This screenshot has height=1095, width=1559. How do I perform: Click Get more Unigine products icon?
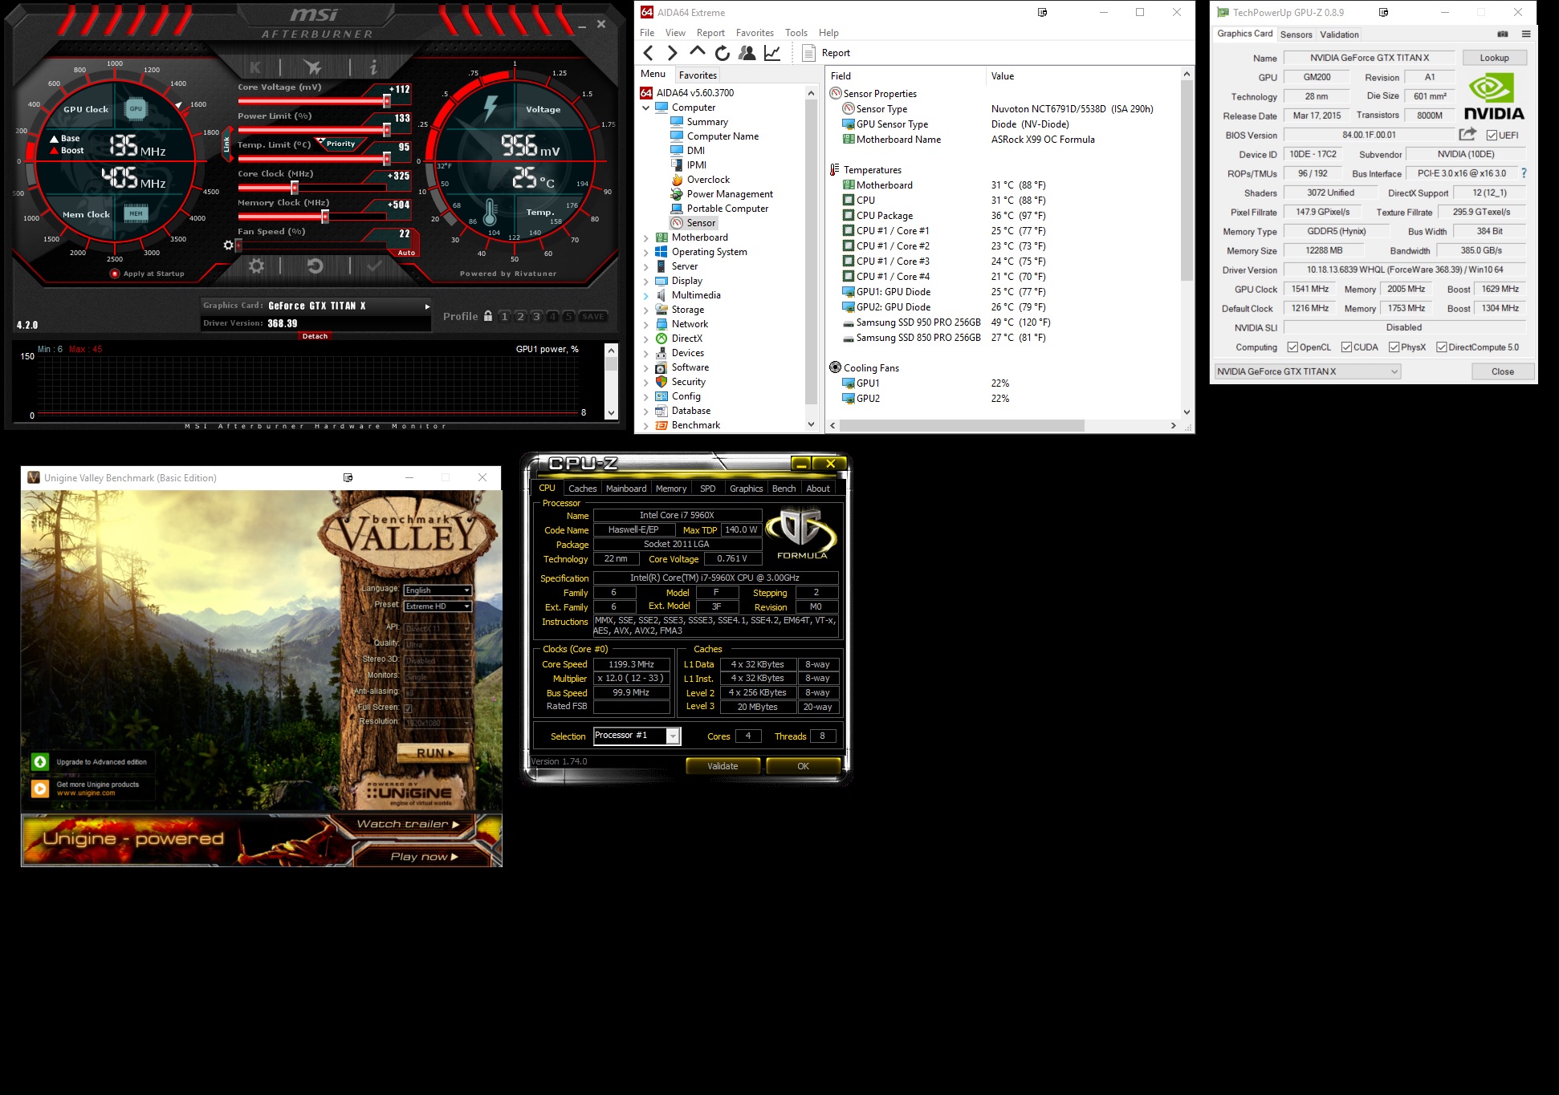click(x=40, y=789)
